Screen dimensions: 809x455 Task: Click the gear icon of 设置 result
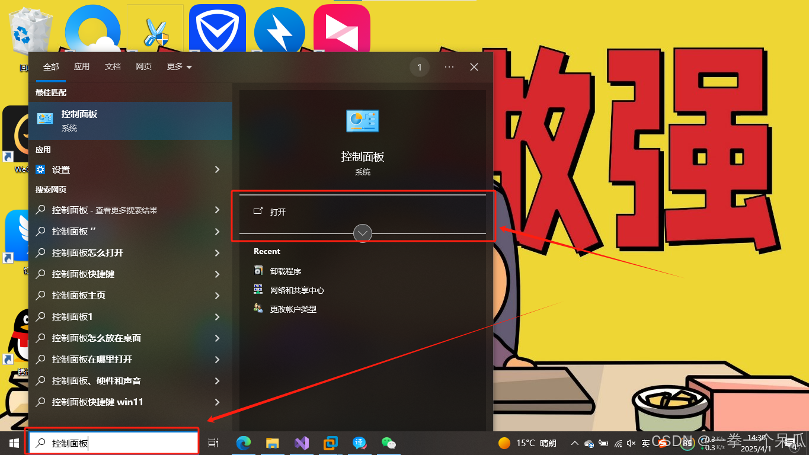point(40,169)
